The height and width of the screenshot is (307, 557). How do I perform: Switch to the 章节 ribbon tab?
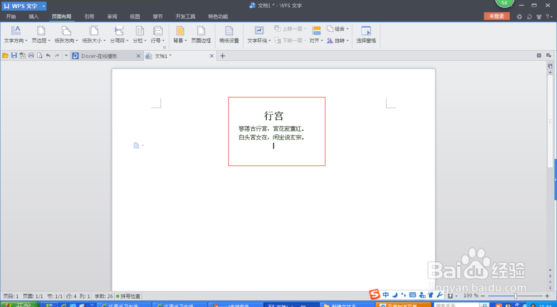[158, 16]
